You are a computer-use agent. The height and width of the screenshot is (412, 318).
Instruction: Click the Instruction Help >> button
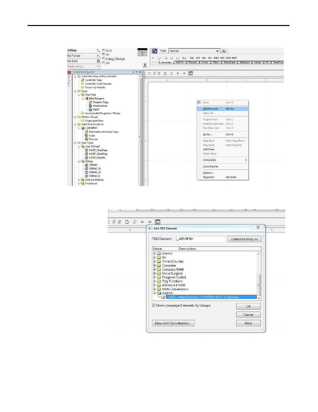(x=244, y=239)
